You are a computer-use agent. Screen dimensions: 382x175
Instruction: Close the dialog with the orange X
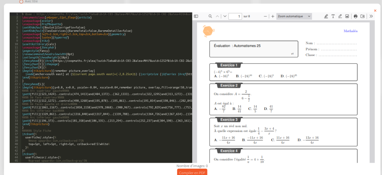375,10
